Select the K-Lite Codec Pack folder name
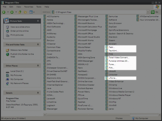This screenshot has width=162, height=121. tap(55, 92)
